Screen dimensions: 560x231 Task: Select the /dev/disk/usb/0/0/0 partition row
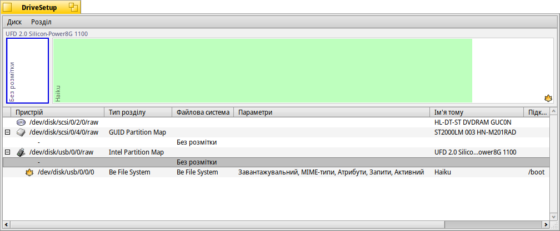pyautogui.click(x=276, y=172)
